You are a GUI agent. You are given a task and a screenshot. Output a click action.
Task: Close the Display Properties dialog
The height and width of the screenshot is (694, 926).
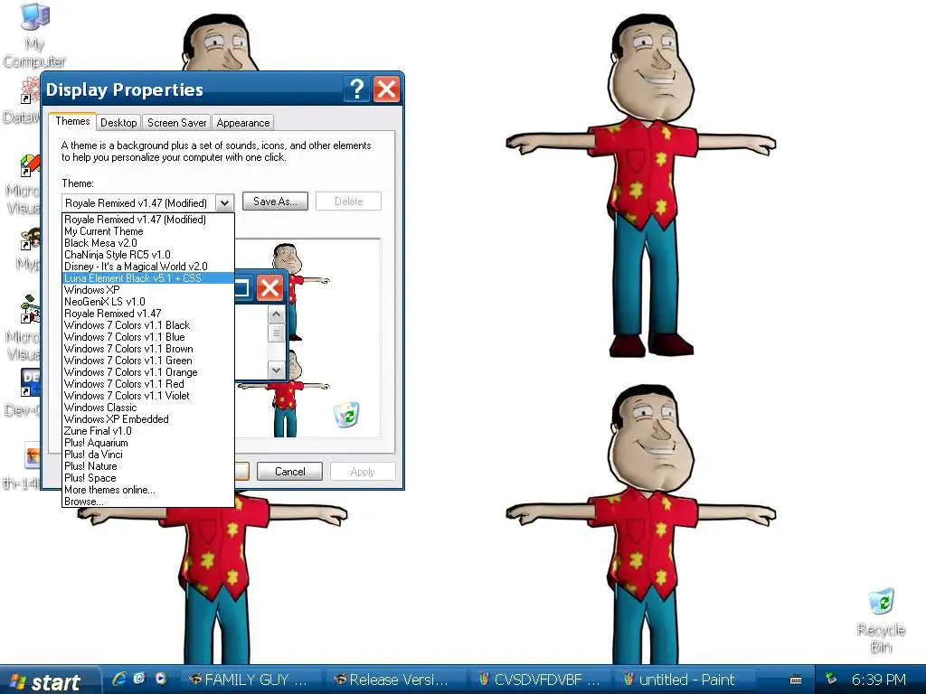(386, 89)
